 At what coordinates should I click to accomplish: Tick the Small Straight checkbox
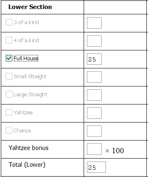pyautogui.click(x=9, y=76)
